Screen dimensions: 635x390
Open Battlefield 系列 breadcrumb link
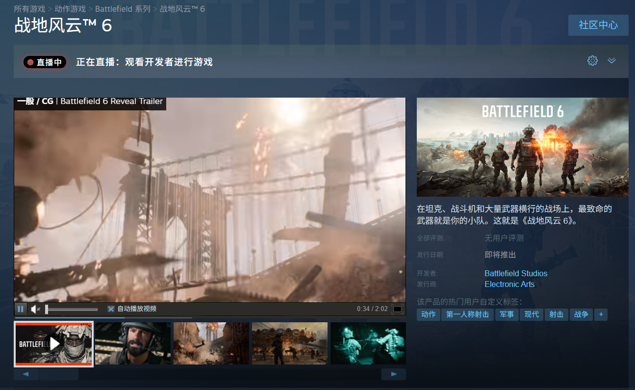[123, 9]
